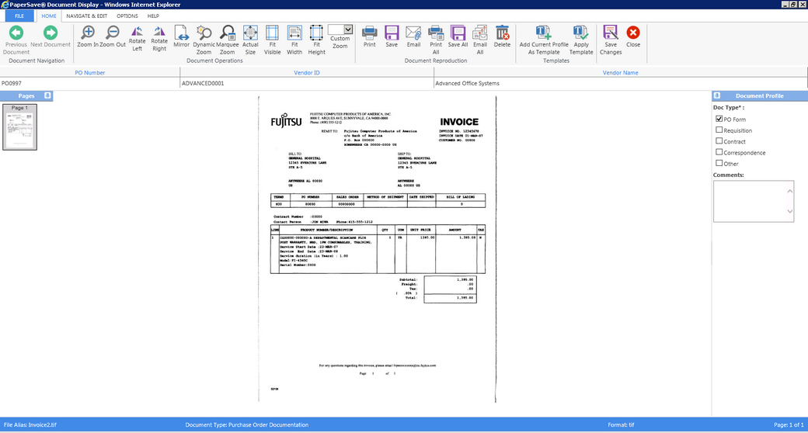Apply a template to the document

(x=581, y=33)
